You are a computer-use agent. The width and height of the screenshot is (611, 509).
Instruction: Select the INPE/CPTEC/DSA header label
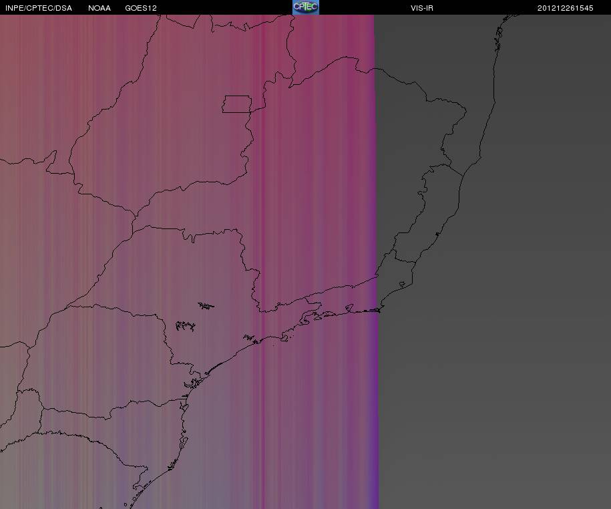[39, 8]
